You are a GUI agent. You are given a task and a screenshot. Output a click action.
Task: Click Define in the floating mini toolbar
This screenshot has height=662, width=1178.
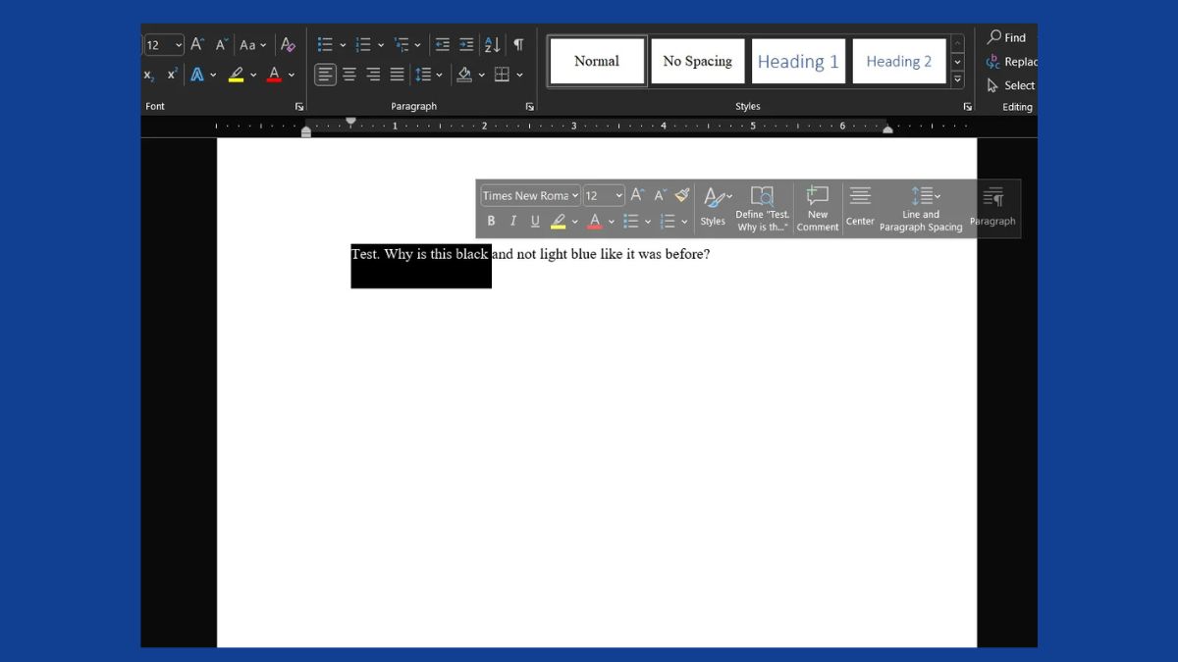762,208
